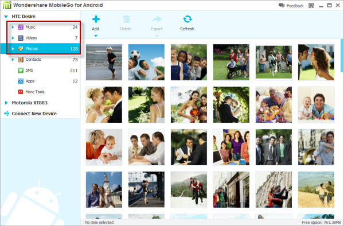Open the Apps icon in sidebar
Screen dimensions: 344x226
pyautogui.click(x=21, y=81)
